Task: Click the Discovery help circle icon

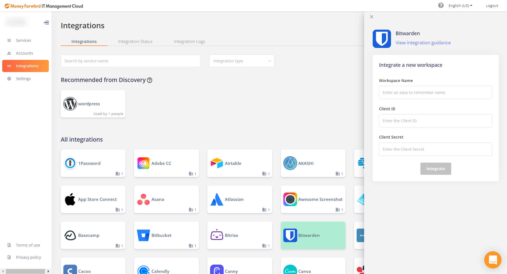Action: click(150, 80)
